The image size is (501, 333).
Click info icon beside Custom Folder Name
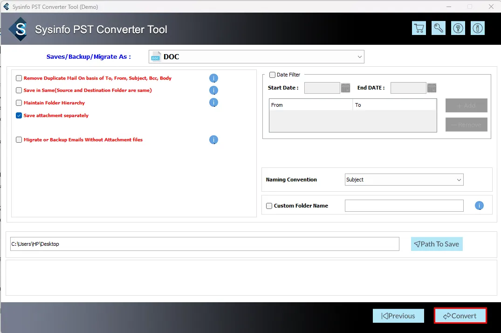(x=479, y=206)
